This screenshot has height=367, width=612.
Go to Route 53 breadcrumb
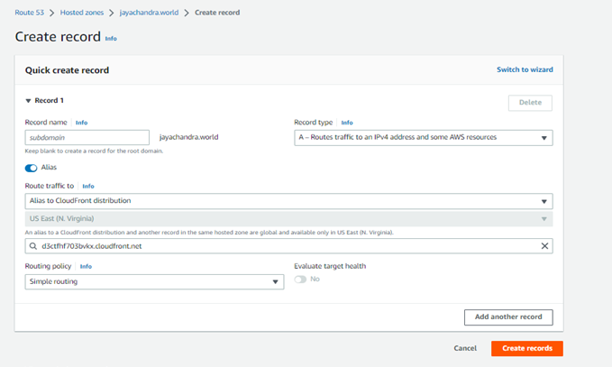[x=29, y=13]
